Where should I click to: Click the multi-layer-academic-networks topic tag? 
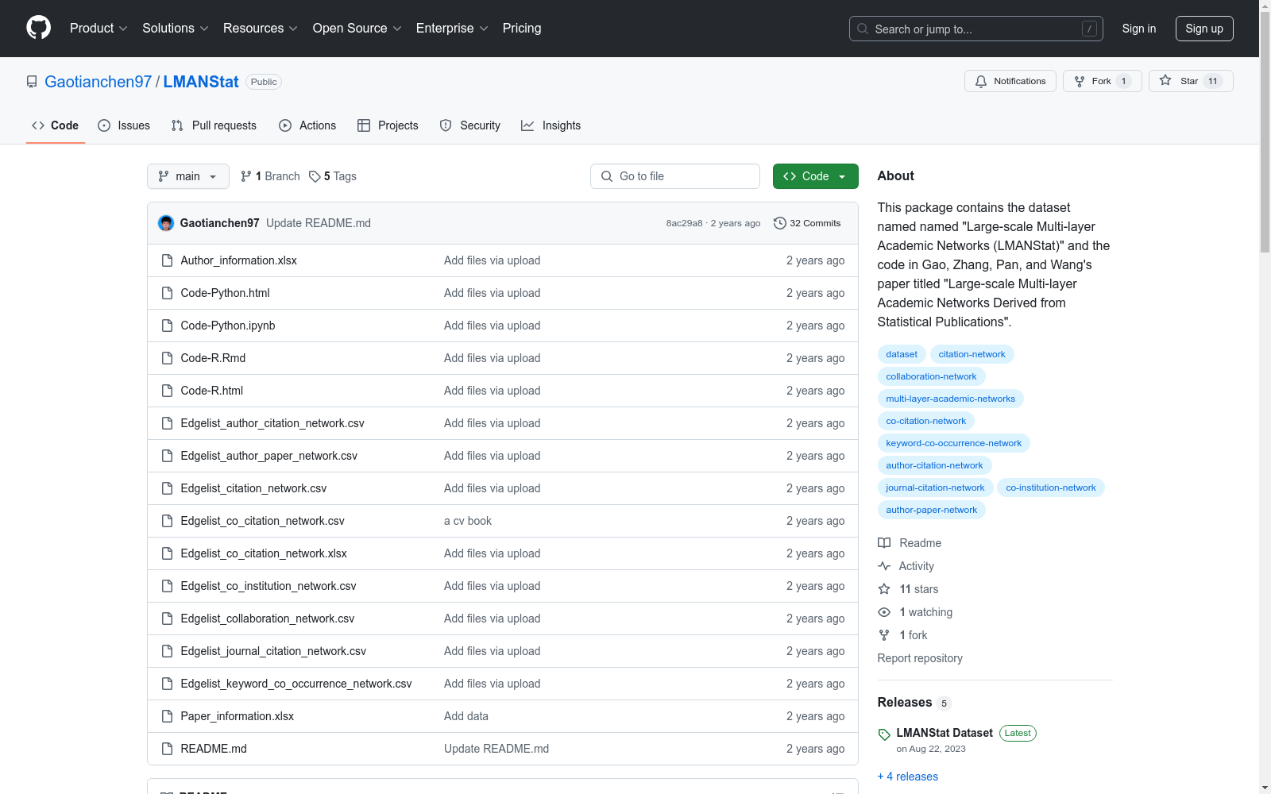950,399
